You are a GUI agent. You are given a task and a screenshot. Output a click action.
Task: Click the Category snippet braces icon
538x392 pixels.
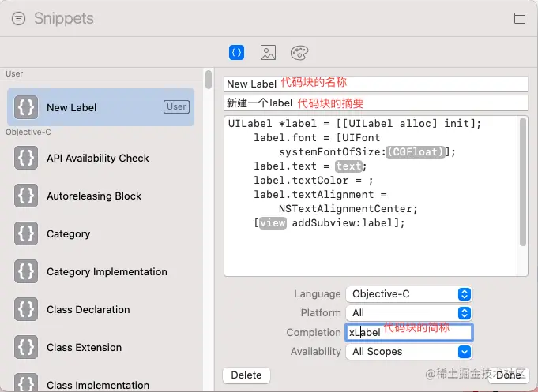(26, 233)
